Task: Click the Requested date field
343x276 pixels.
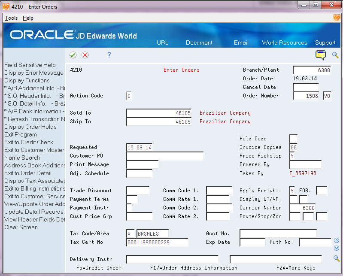Action: (140, 147)
